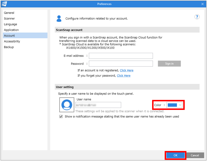The height and width of the screenshot is (161, 207).
Task: Click the blue color swatch
Action: pos(172,105)
